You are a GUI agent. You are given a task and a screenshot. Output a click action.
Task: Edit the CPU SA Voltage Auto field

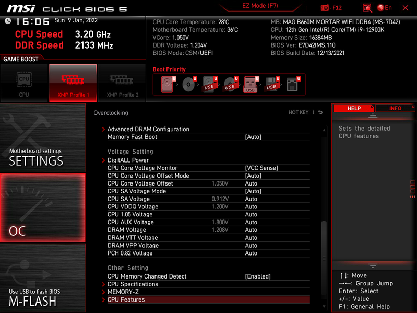[x=251, y=199]
